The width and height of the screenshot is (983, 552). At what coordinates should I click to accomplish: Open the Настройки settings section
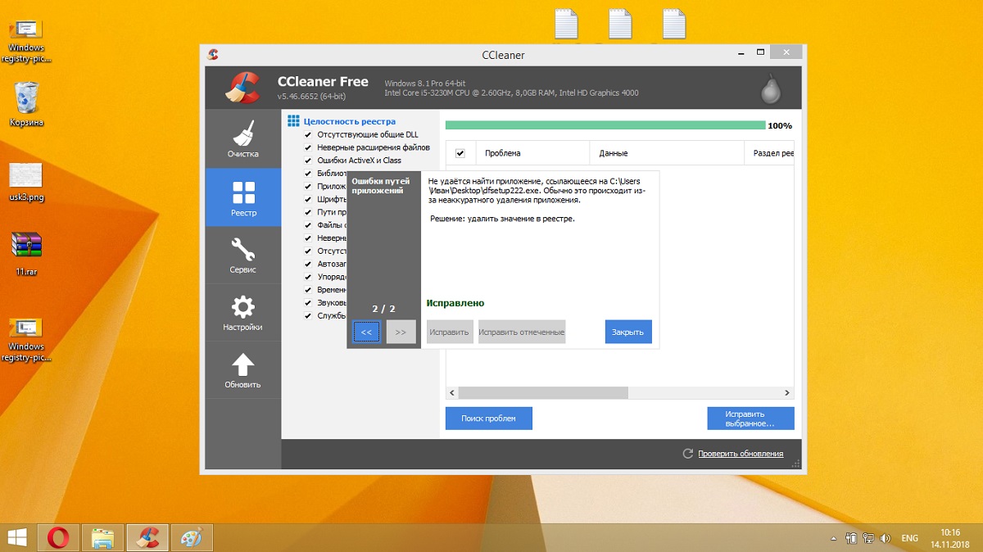coord(243,312)
